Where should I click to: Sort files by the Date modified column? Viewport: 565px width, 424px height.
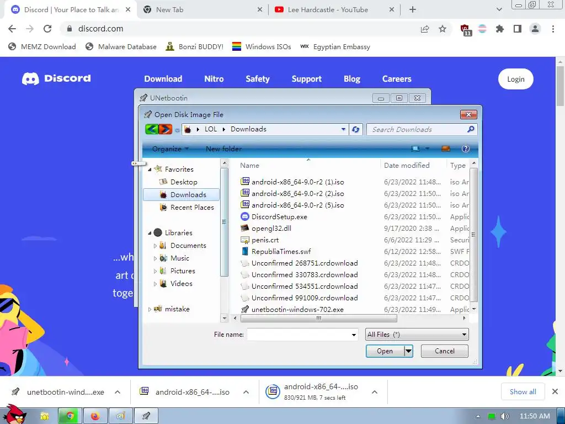click(x=407, y=166)
